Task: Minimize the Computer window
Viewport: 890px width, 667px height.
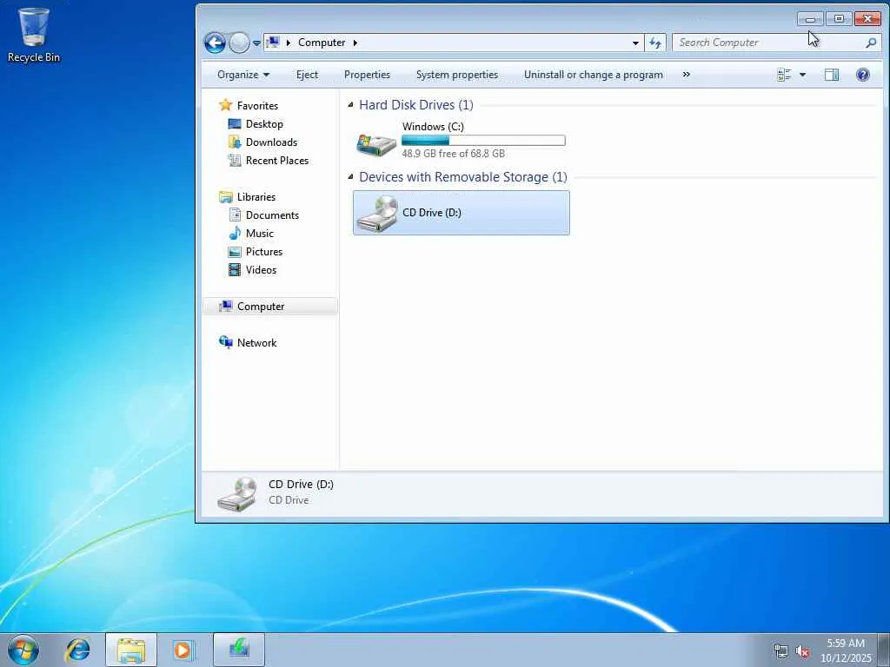Action: click(x=811, y=19)
